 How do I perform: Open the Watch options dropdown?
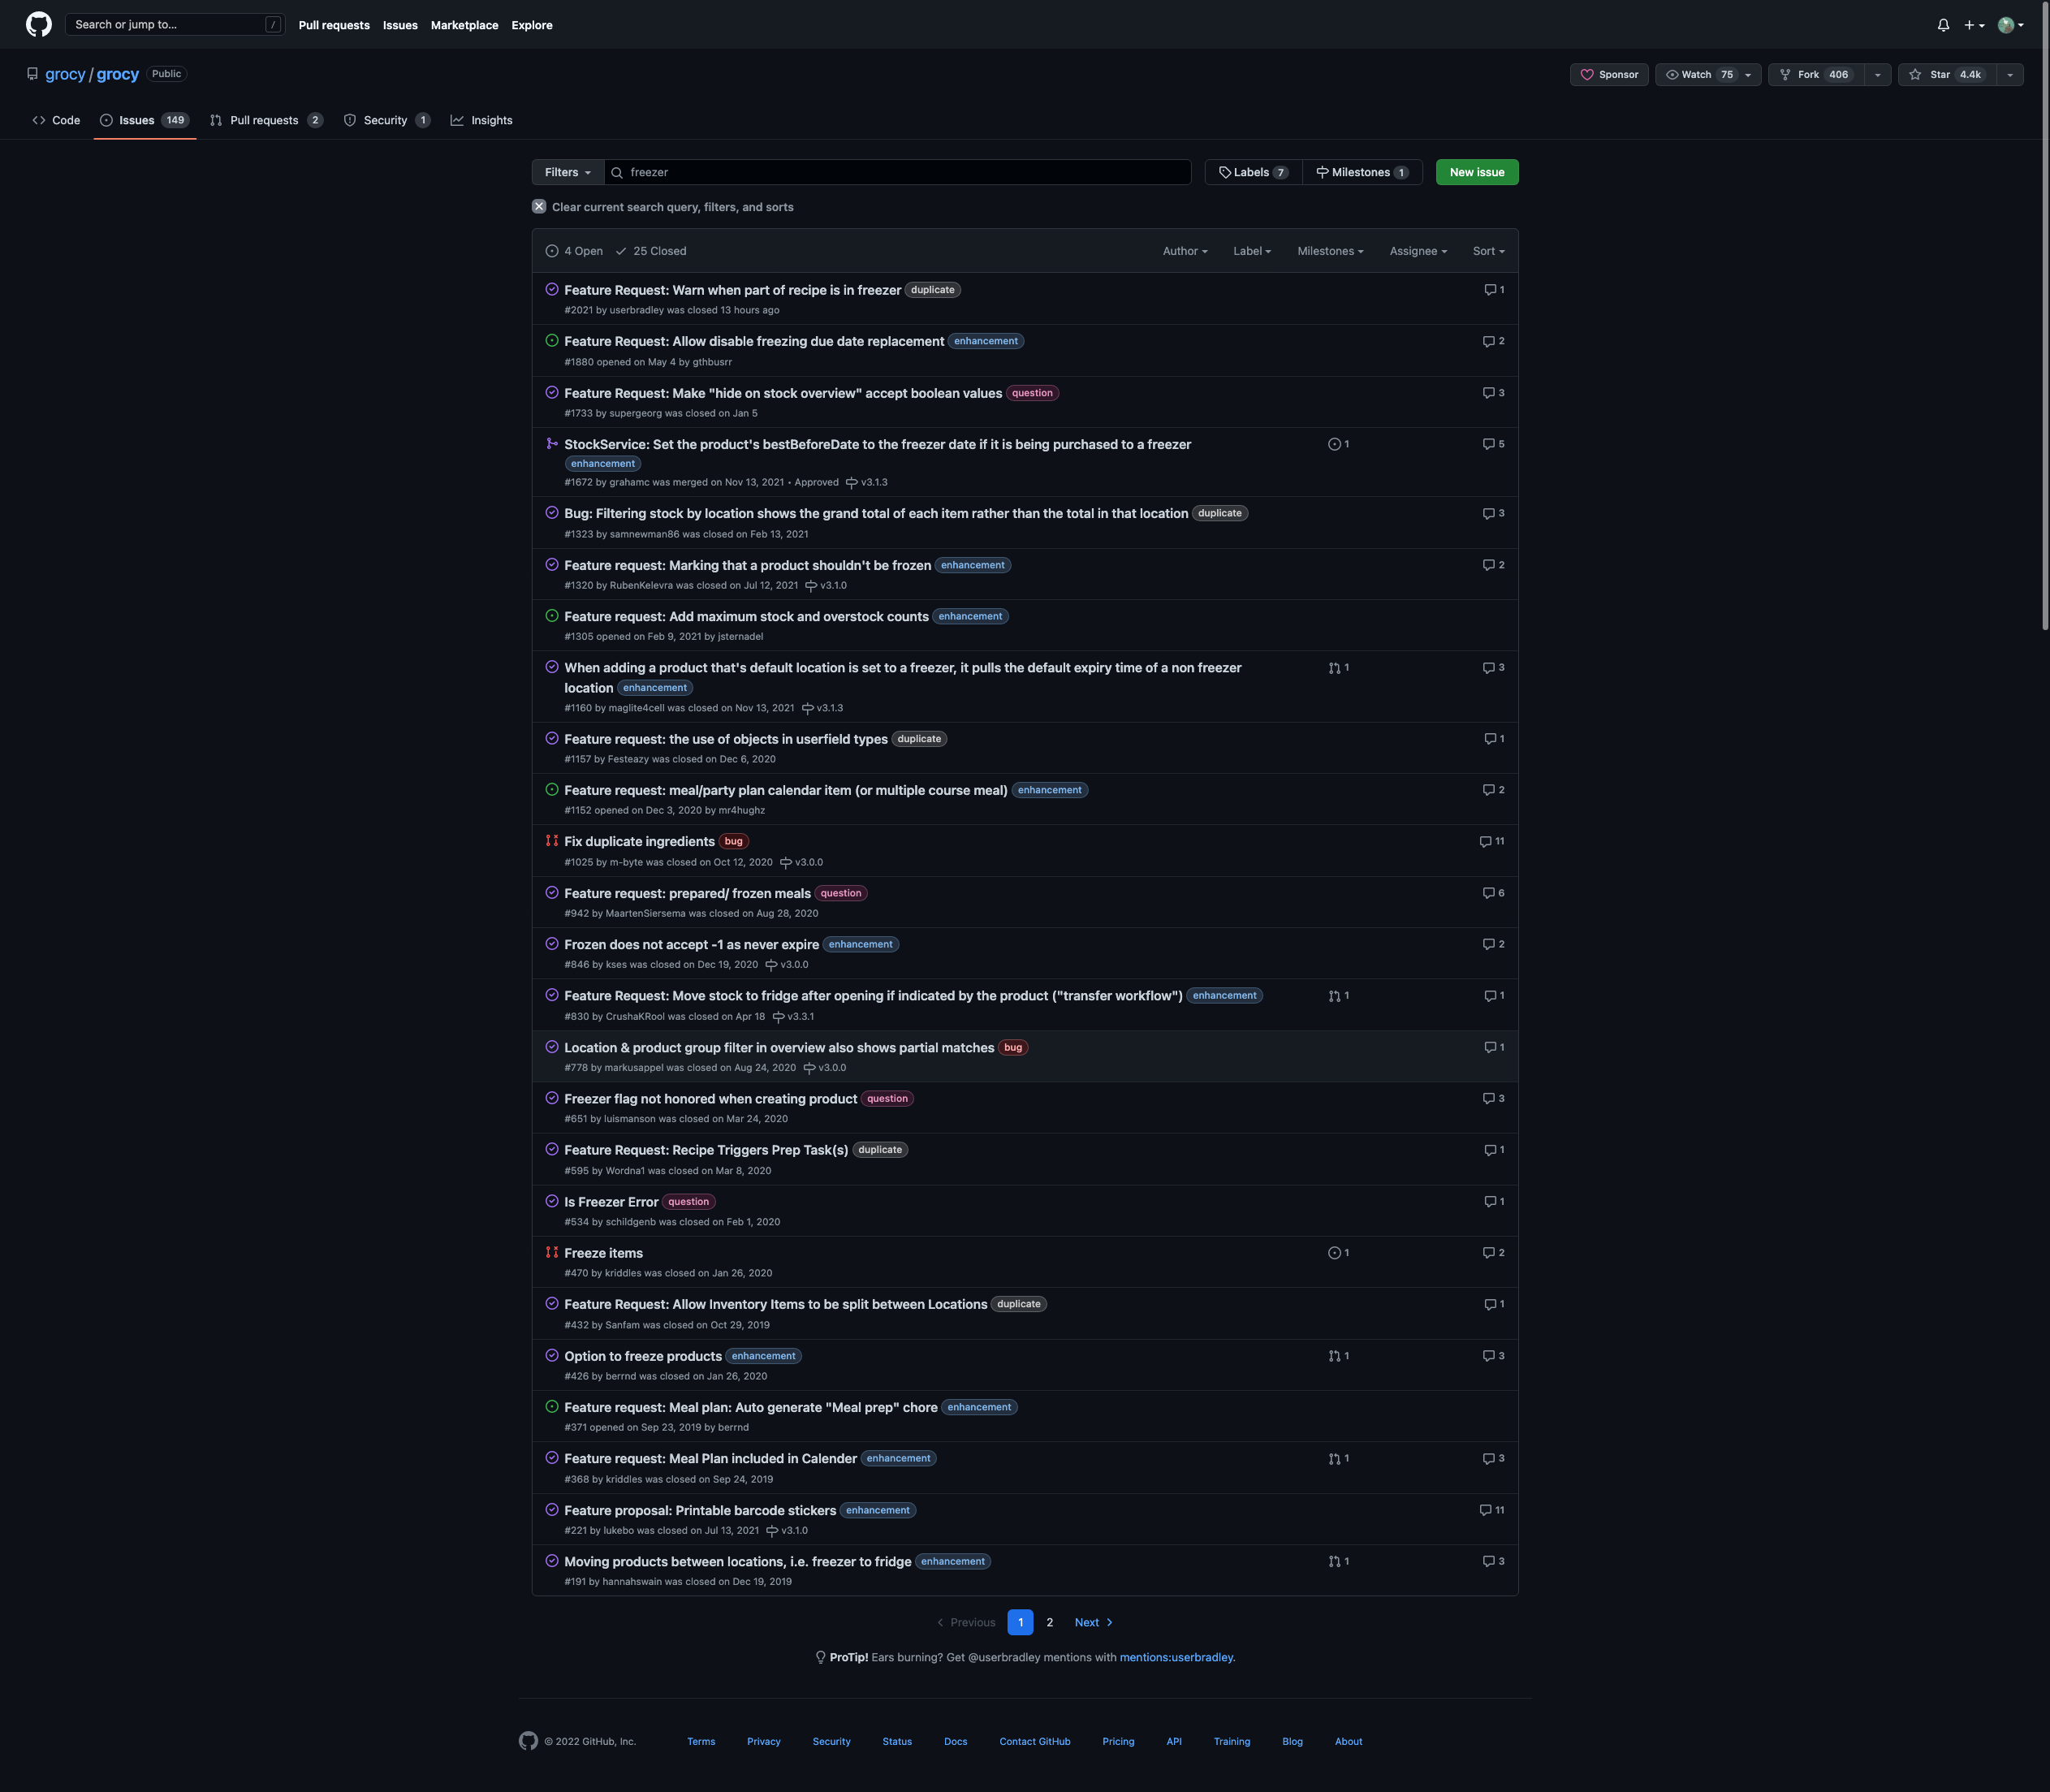(1747, 75)
